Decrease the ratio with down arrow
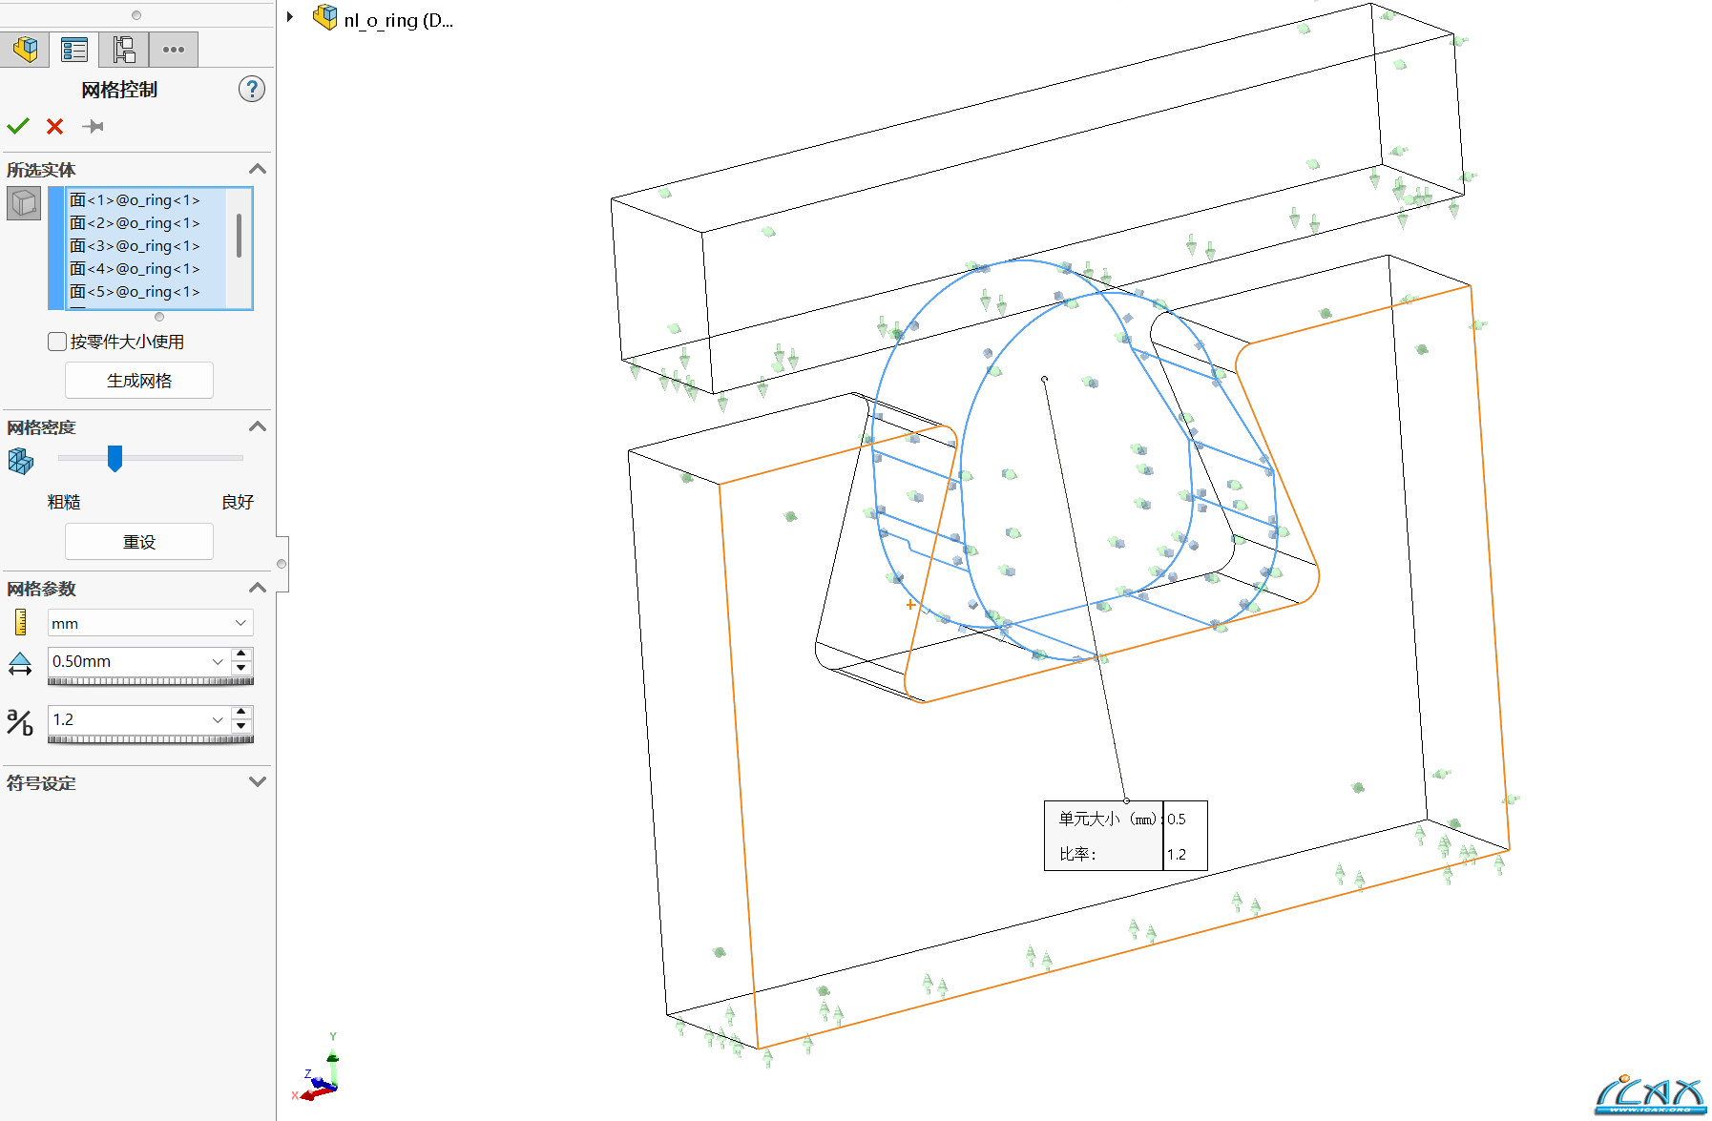This screenshot has width=1712, height=1121. click(x=242, y=726)
